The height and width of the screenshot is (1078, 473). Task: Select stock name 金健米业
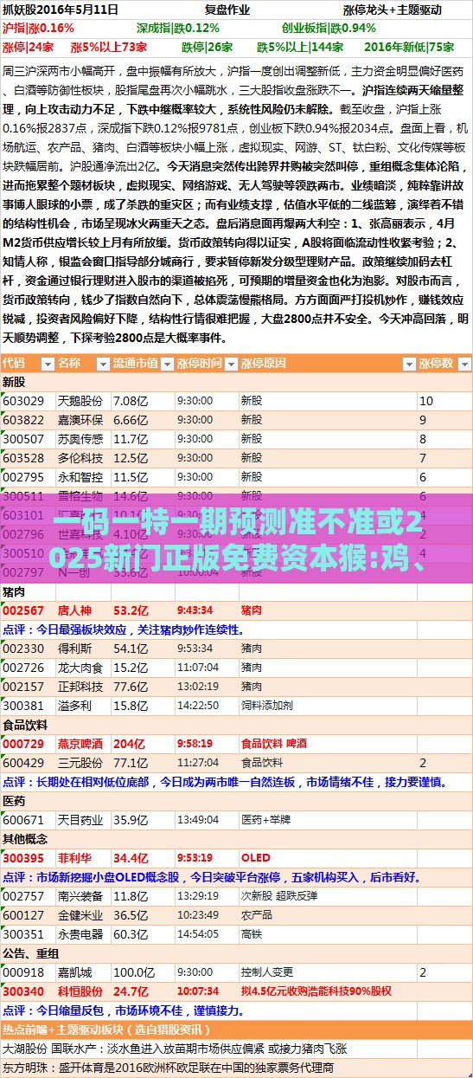[80, 914]
